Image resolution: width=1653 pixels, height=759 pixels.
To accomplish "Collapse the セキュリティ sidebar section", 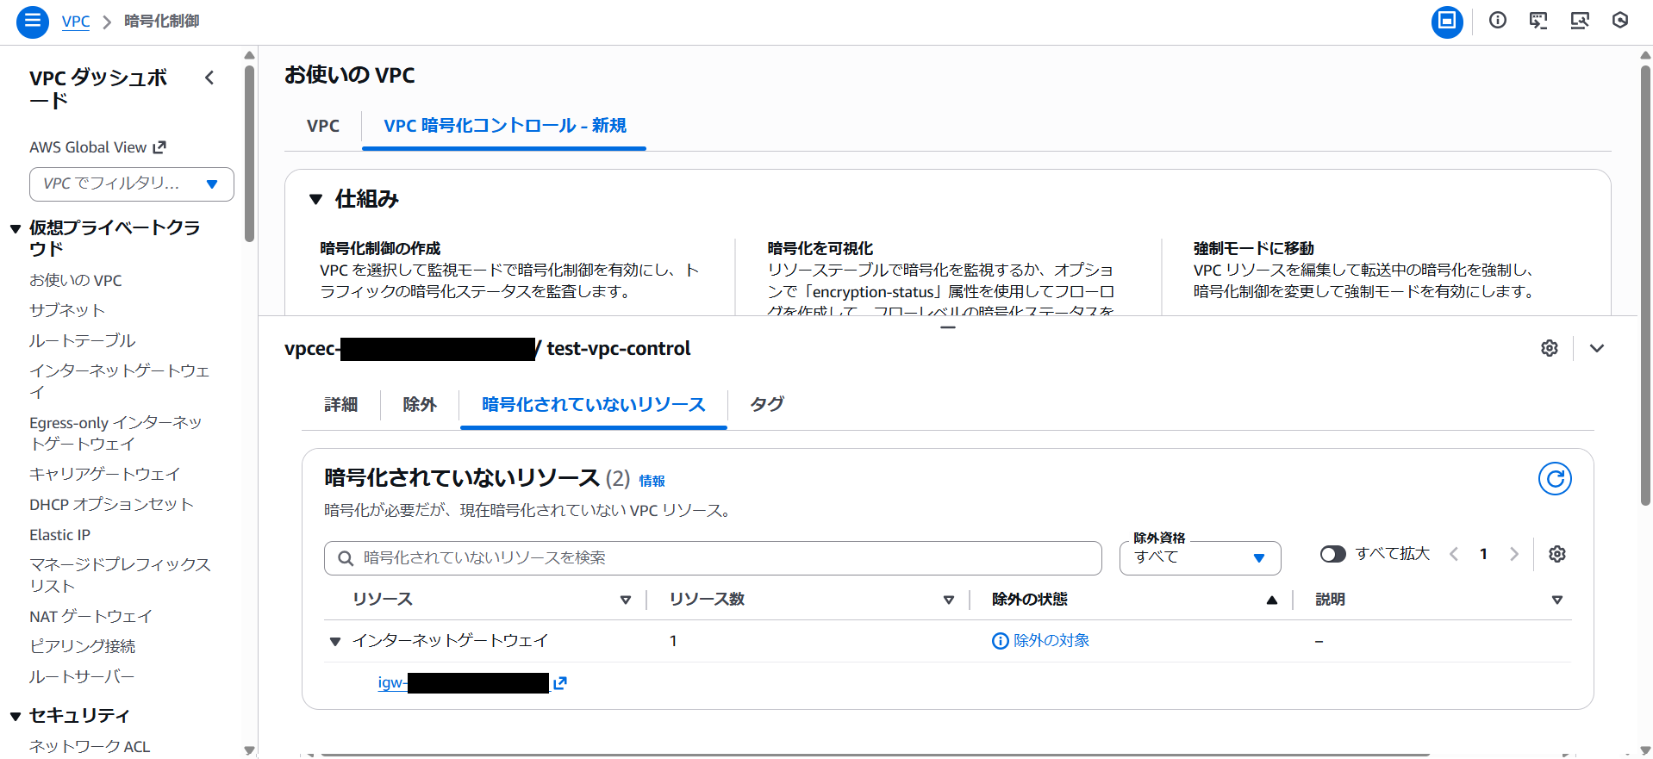I will tap(16, 716).
